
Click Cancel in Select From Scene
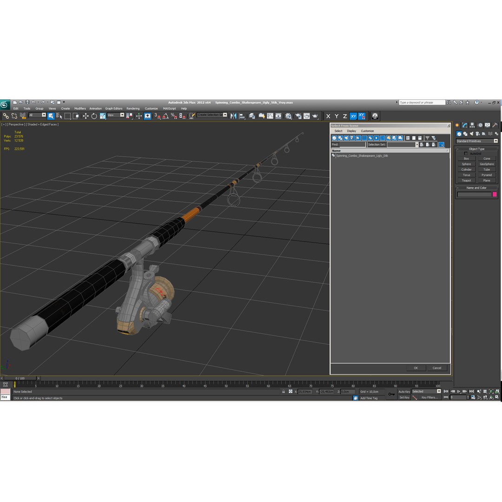pos(437,368)
